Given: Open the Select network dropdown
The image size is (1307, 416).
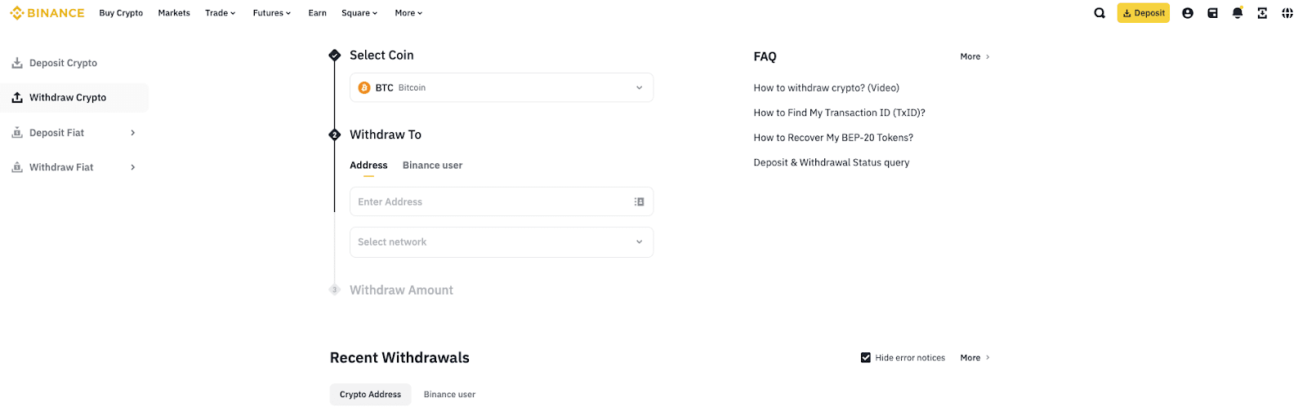Looking at the screenshot, I should click(x=501, y=242).
